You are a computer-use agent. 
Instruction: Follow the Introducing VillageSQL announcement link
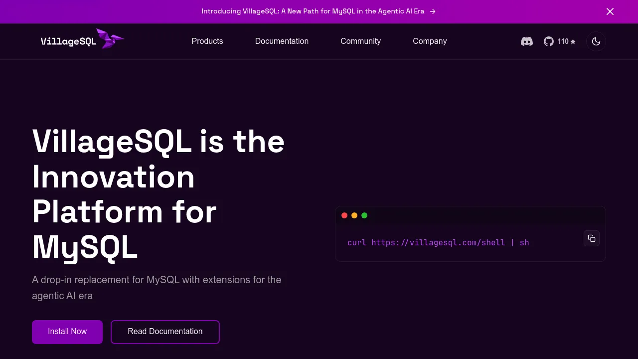[x=319, y=11]
